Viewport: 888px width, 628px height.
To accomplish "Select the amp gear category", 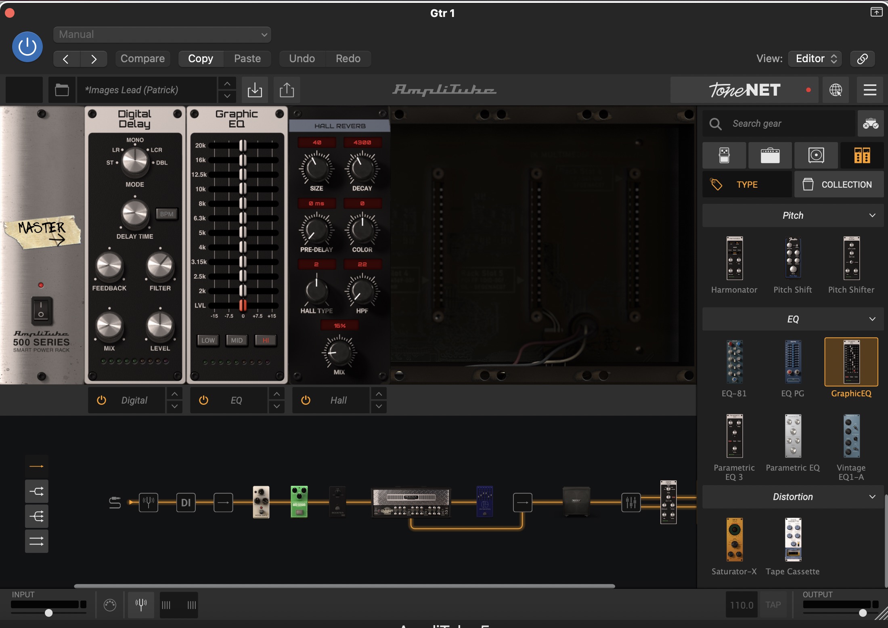I will (770, 155).
